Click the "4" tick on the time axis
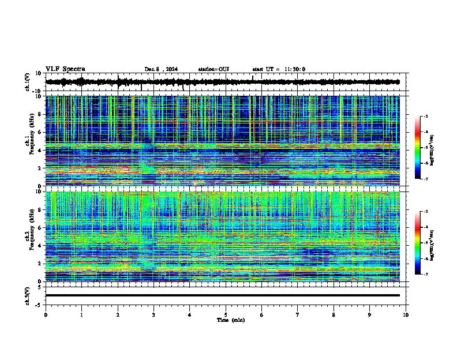This screenshot has height=353, width=457. (x=190, y=315)
